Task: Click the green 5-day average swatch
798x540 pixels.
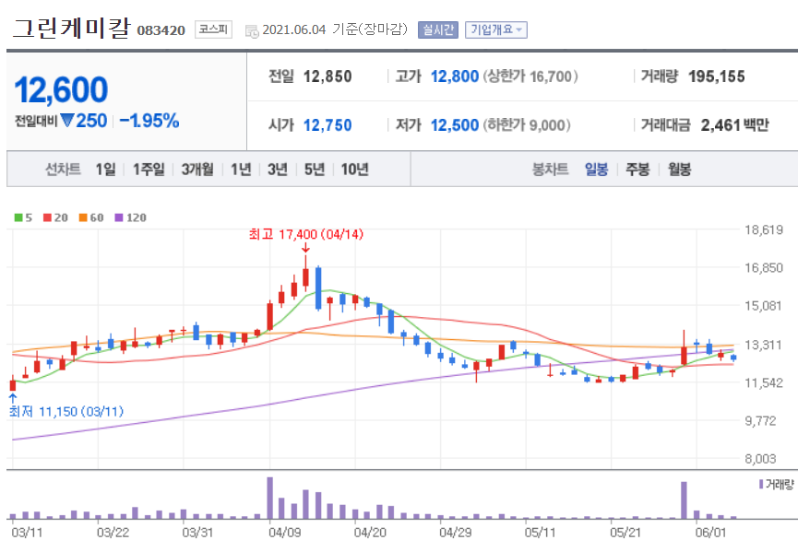Action: (x=18, y=217)
